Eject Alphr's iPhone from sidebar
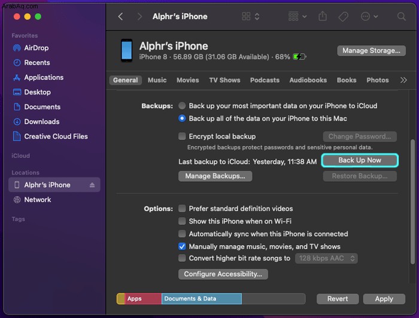 tap(92, 185)
